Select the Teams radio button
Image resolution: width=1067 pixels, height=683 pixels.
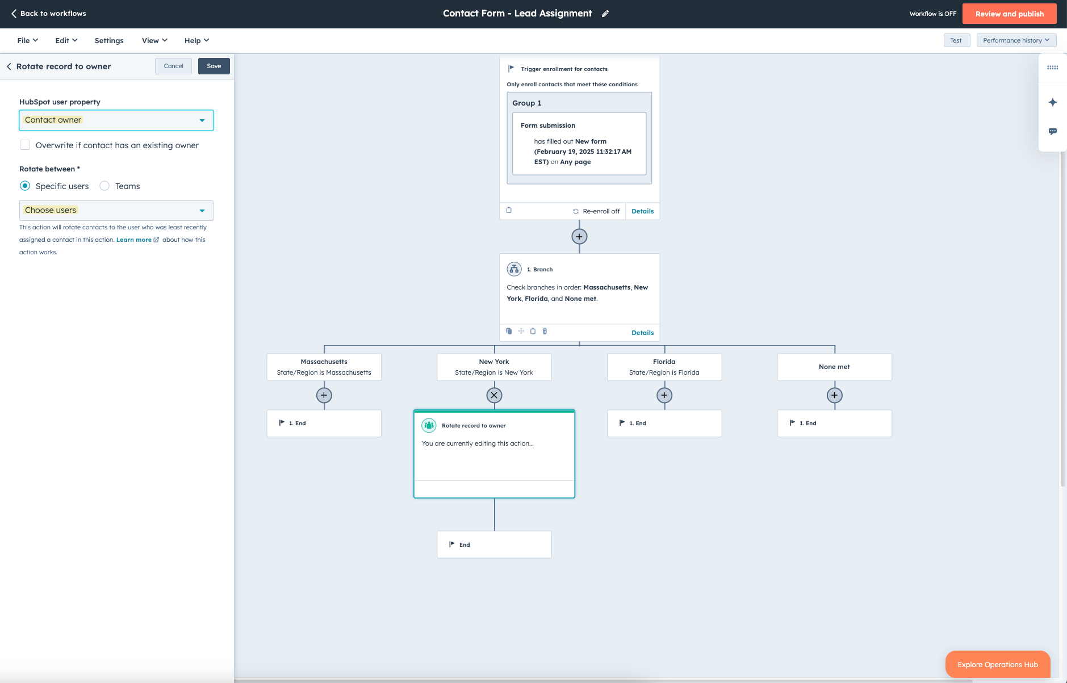click(x=104, y=186)
